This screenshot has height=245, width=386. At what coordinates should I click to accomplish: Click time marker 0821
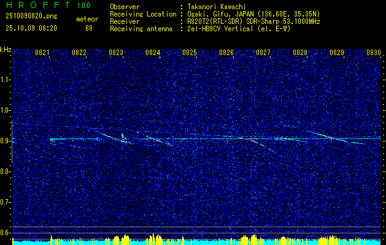click(x=42, y=52)
